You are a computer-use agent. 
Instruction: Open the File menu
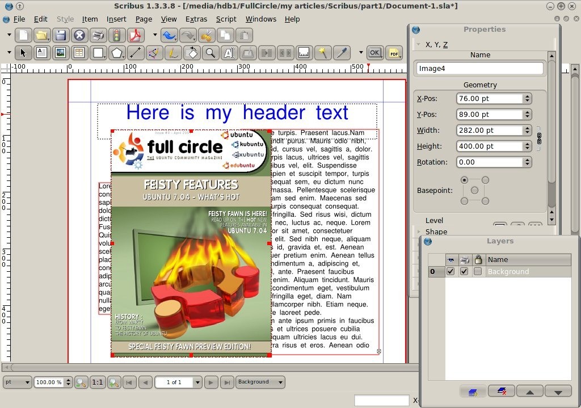19,19
